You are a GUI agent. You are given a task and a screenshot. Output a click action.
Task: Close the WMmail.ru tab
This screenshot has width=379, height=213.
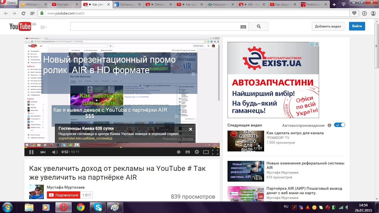tap(46, 5)
